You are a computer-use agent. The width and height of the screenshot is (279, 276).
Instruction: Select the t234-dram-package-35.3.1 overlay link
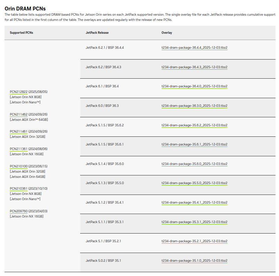click(194, 222)
